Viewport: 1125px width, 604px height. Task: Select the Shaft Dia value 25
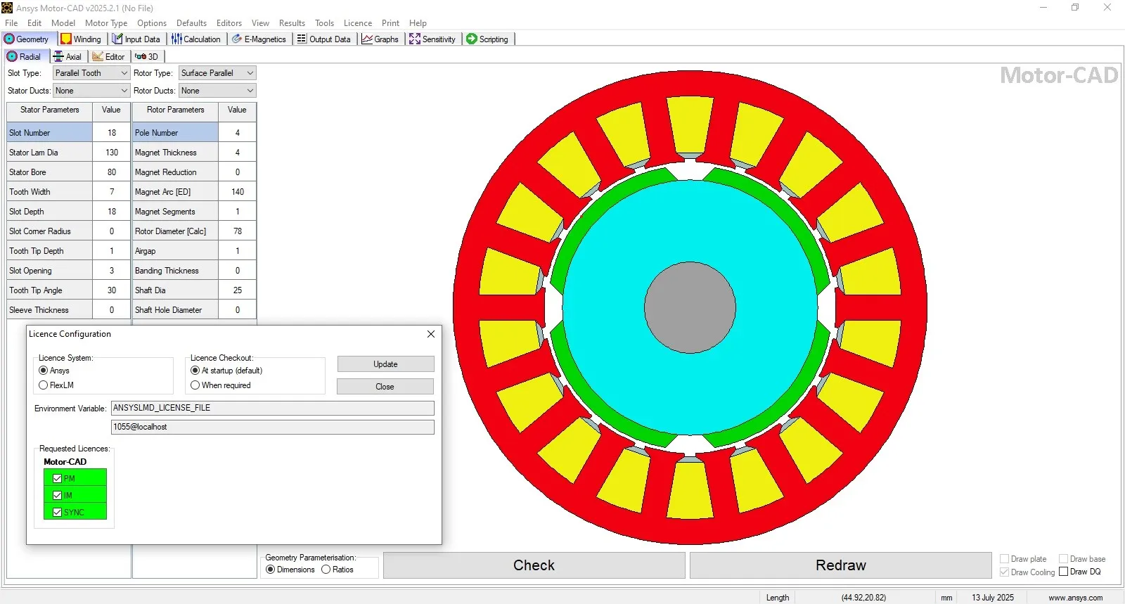[237, 290]
